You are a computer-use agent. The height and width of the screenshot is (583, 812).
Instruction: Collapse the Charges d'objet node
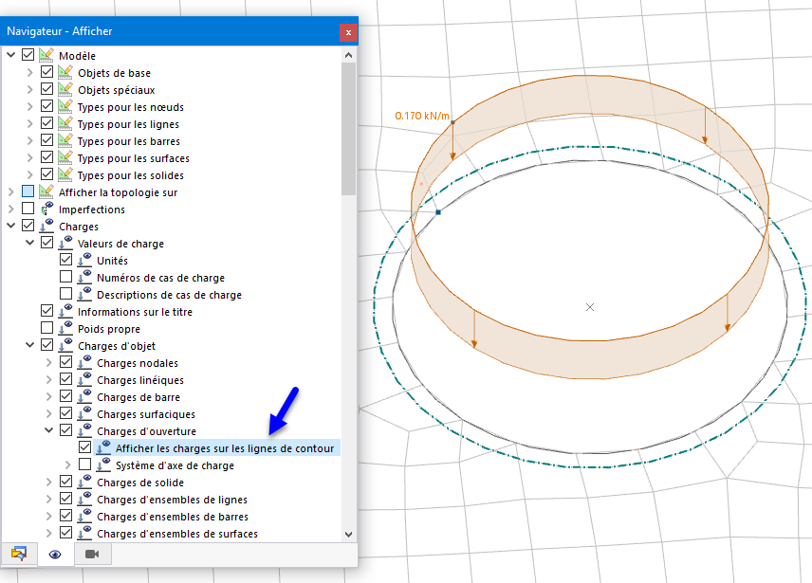[30, 345]
